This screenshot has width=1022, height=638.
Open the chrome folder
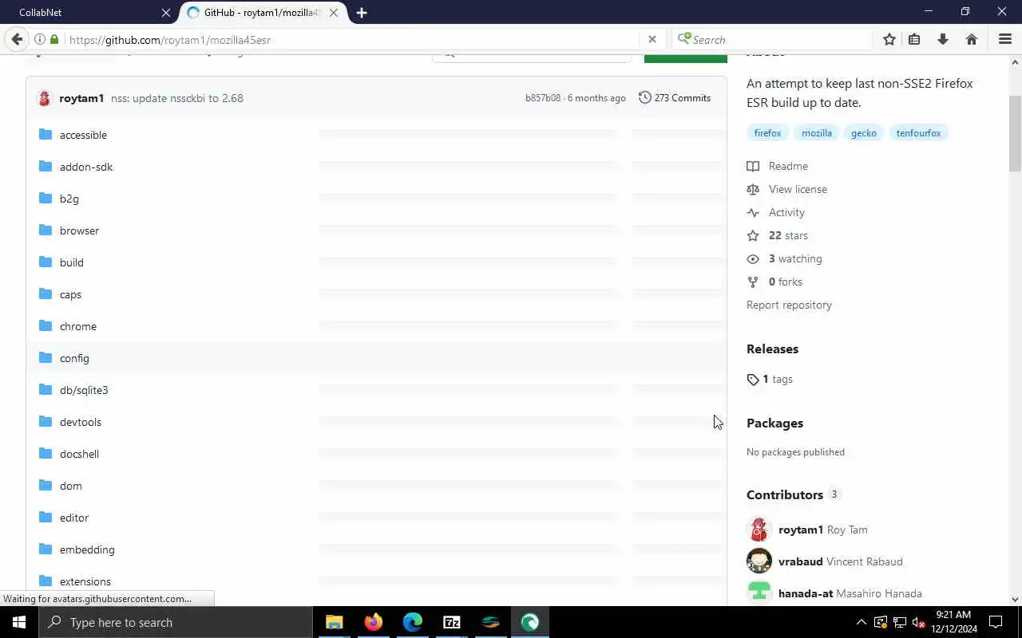pyautogui.click(x=78, y=326)
